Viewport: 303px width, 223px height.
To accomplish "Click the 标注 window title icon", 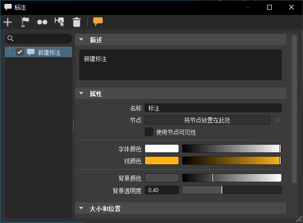I will pyautogui.click(x=8, y=7).
